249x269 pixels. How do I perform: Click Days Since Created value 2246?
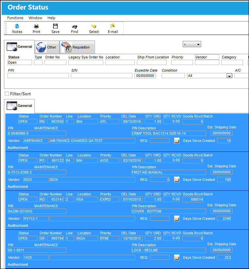224,219
